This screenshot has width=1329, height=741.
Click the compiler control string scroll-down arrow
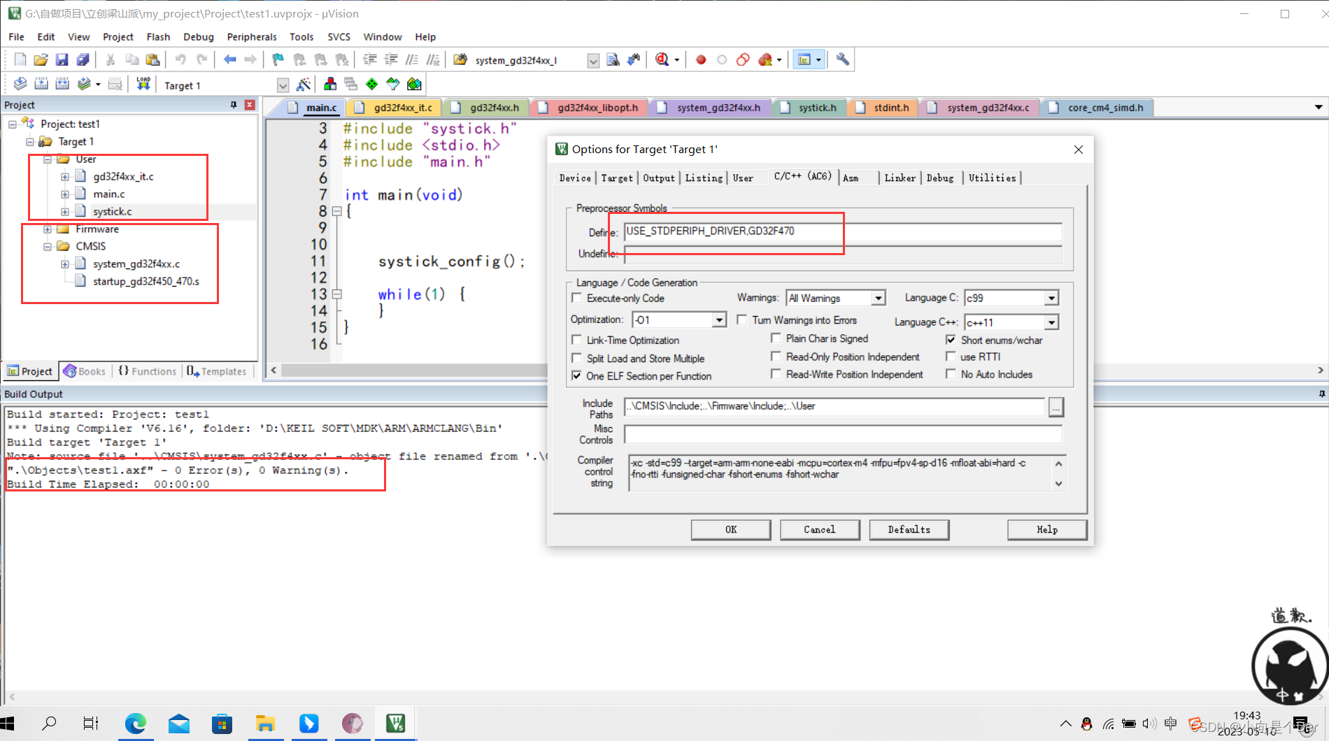click(x=1058, y=484)
